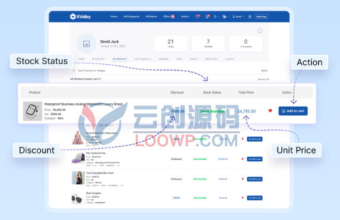Click the Remove all link

pyautogui.click(x=263, y=79)
